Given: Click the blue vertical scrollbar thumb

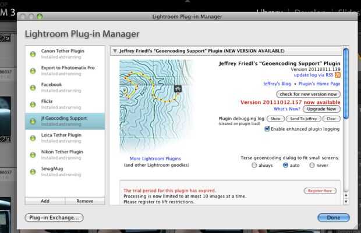Looking at the screenshot, I should 346,84.
